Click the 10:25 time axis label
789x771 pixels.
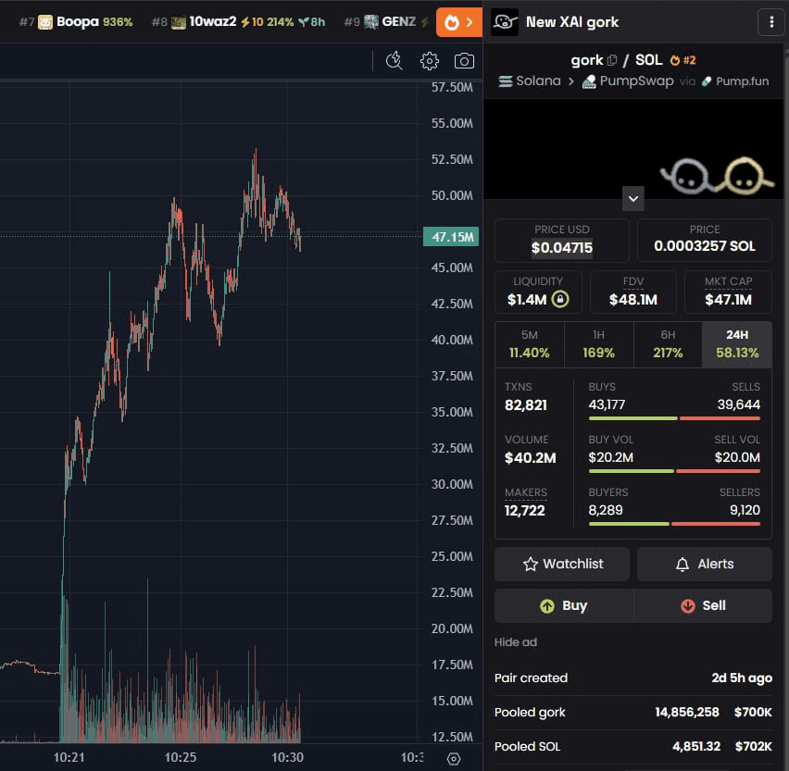[181, 757]
